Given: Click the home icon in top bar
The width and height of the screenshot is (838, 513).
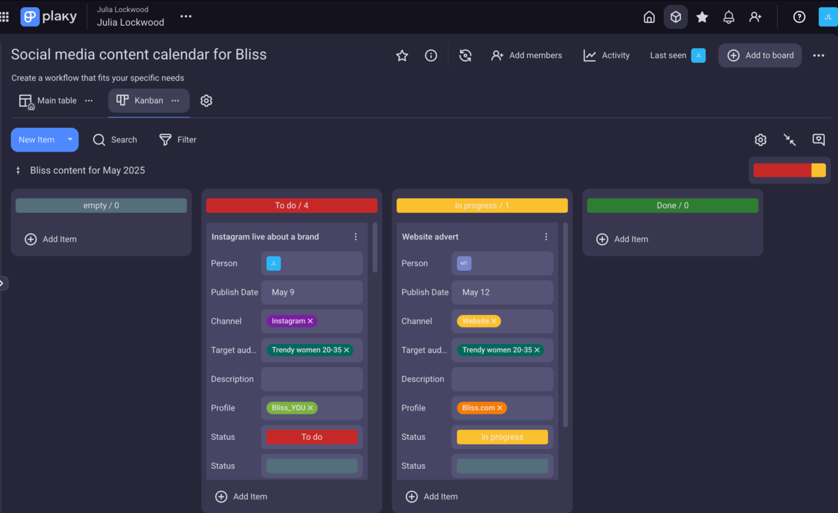Looking at the screenshot, I should tap(649, 17).
